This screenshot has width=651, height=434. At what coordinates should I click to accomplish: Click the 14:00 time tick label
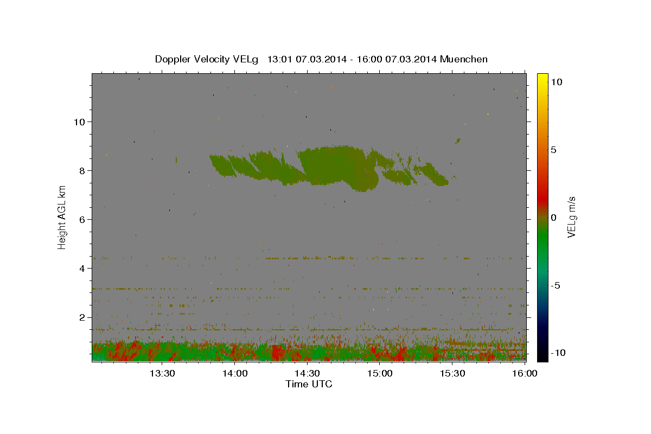(x=235, y=374)
